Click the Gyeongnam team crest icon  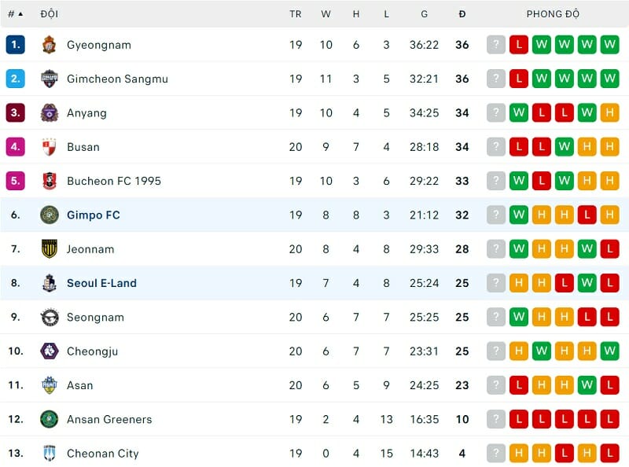(x=50, y=45)
